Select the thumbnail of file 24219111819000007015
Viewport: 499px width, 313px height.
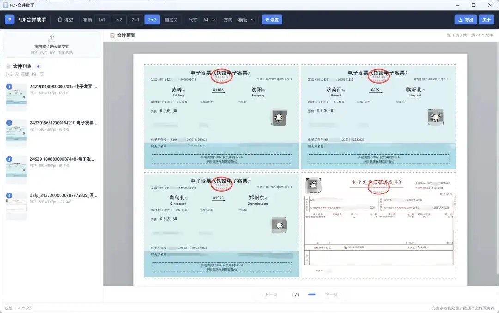tap(17, 96)
